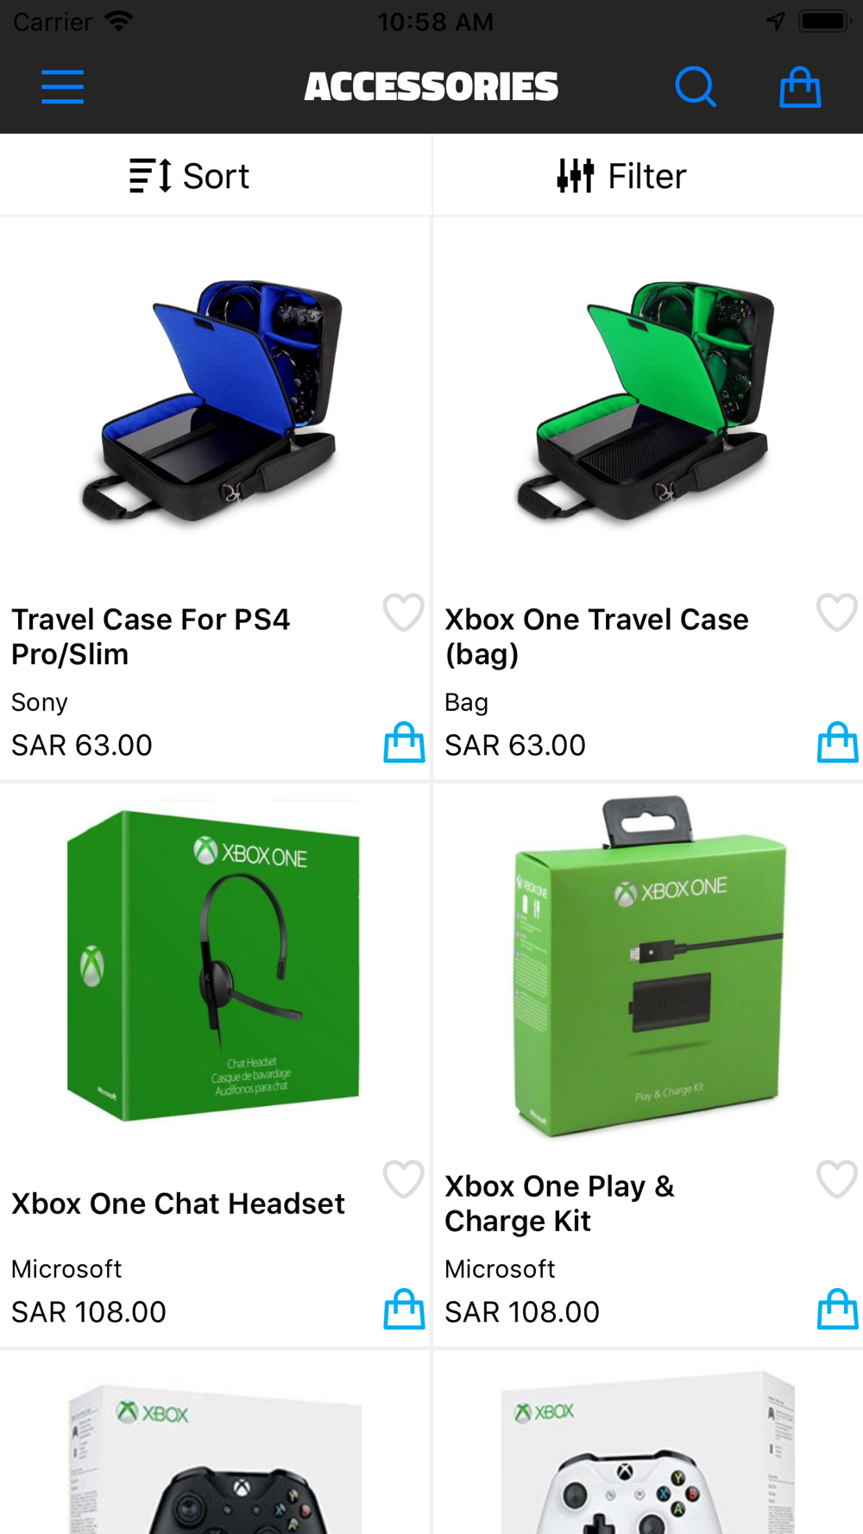Favorite the Xbox One Travel Case (bag)
Image resolution: width=863 pixels, height=1534 pixels.
click(x=836, y=613)
